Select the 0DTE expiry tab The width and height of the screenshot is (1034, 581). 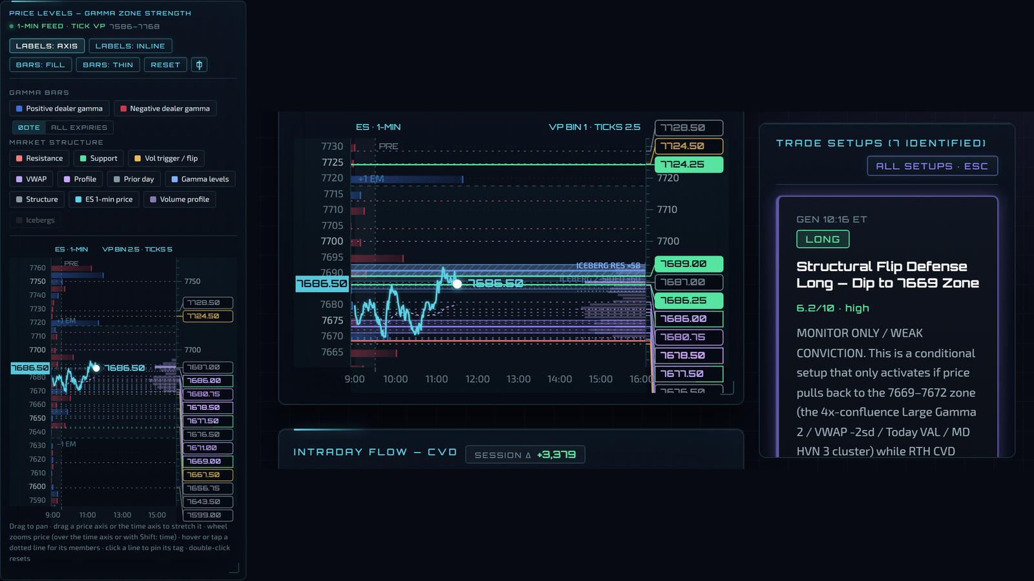pos(29,128)
